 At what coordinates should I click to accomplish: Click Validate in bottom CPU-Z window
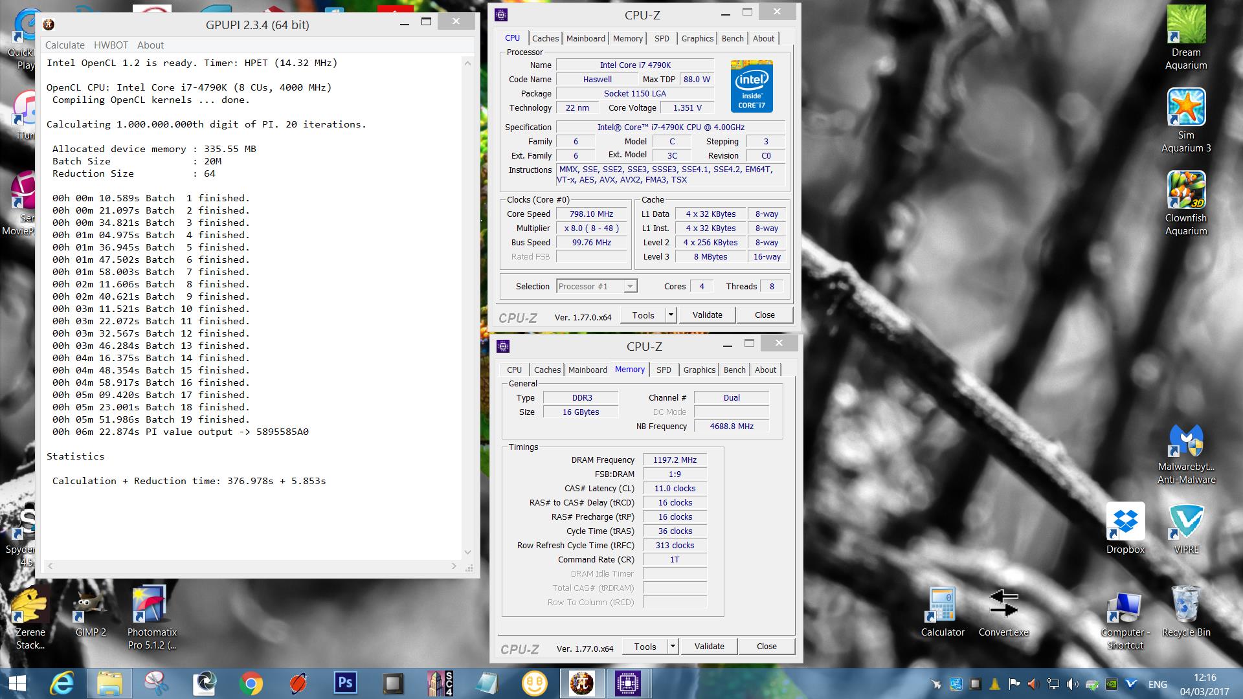[709, 647]
